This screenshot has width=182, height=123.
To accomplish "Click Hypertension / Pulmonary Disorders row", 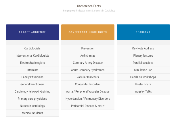I will pyautogui.click(x=88, y=99).
